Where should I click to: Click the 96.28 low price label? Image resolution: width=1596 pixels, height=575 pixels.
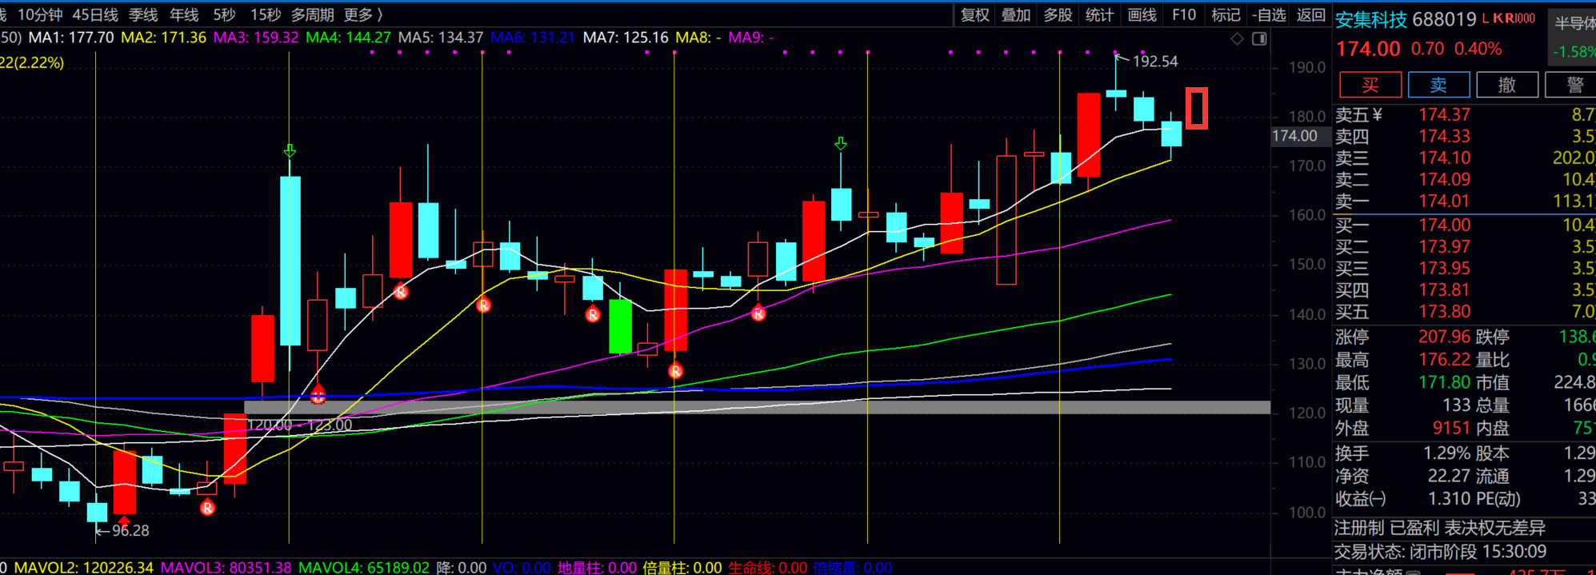click(130, 530)
